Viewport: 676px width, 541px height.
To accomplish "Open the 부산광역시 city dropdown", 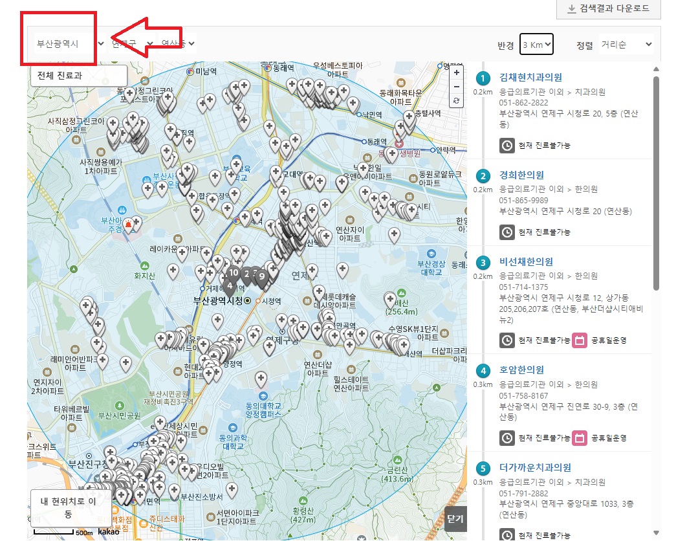I will [x=70, y=43].
